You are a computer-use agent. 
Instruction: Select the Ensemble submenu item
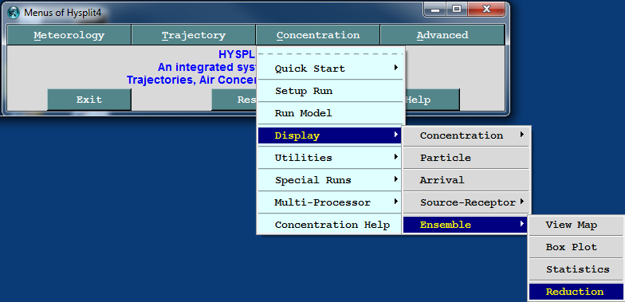tap(466, 225)
